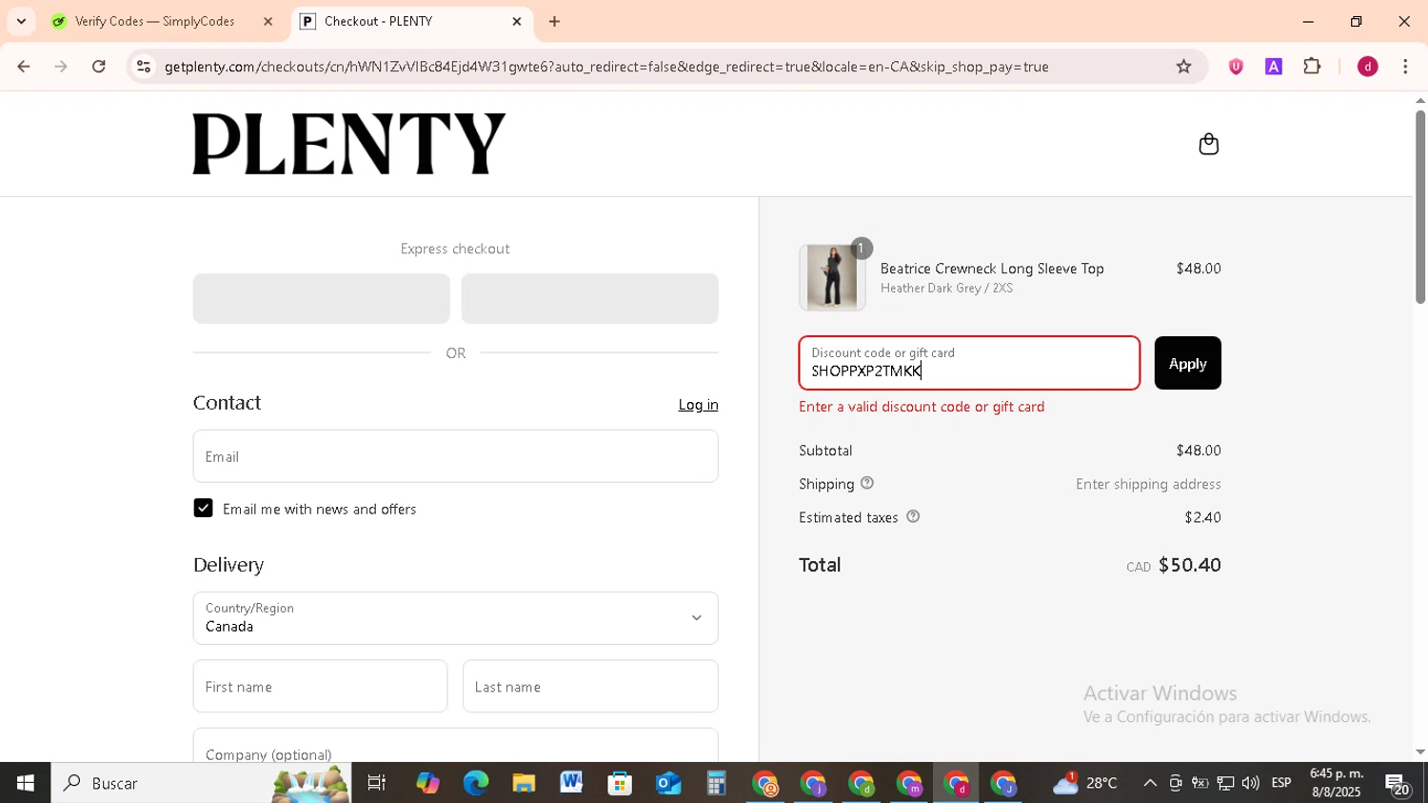
Task: Click the Shipping help question-mark icon
Action: [867, 483]
